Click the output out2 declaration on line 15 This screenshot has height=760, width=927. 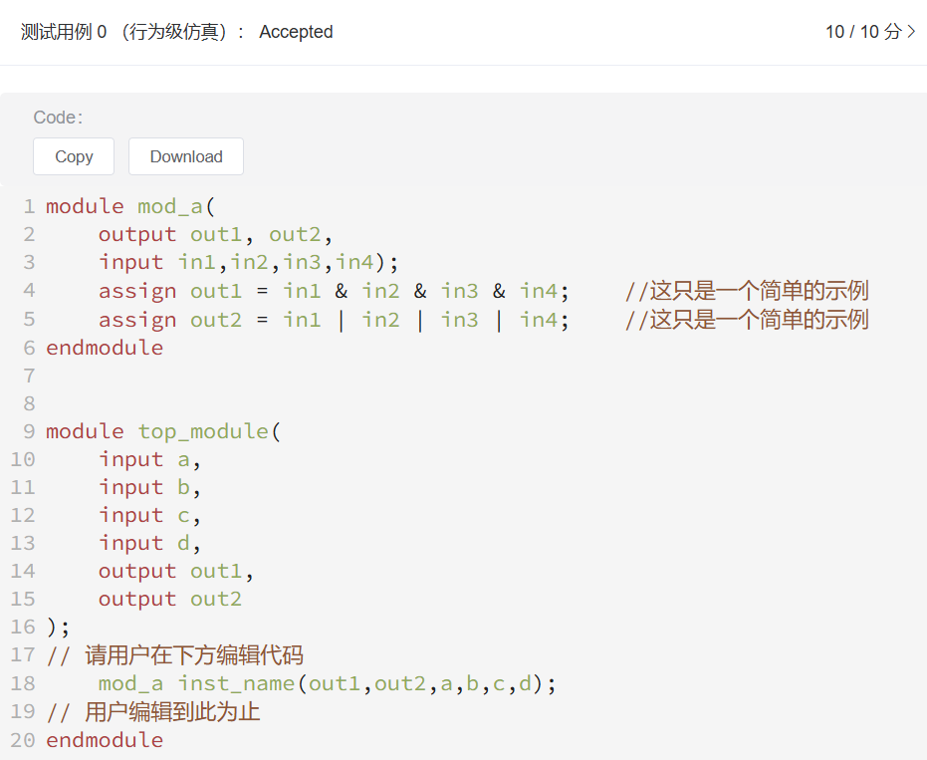click(x=169, y=599)
